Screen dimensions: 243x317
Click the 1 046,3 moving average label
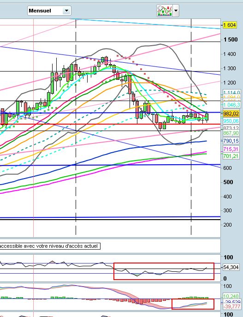[x=231, y=105]
